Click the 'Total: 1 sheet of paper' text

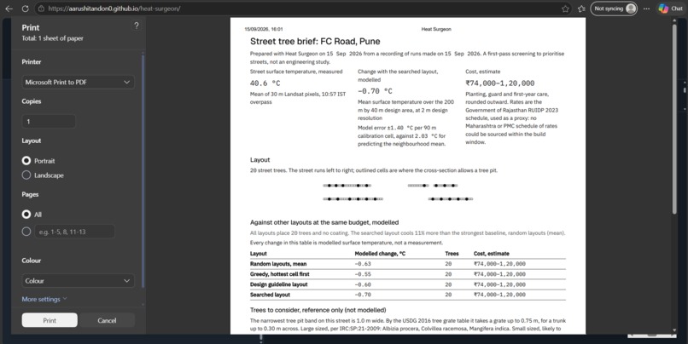pyautogui.click(x=53, y=38)
